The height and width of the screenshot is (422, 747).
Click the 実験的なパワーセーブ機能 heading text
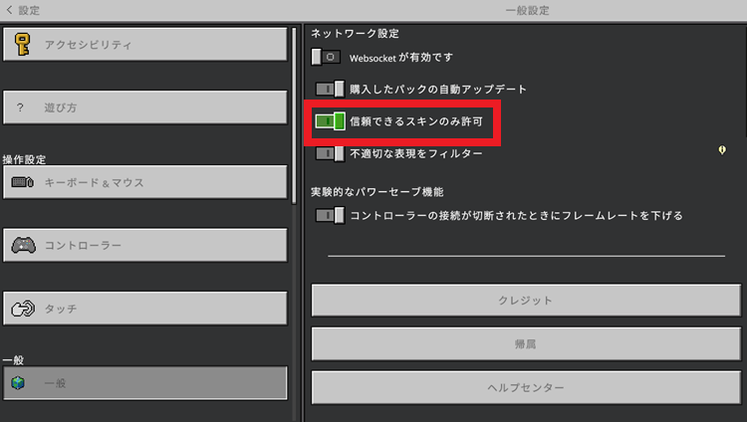[376, 192]
